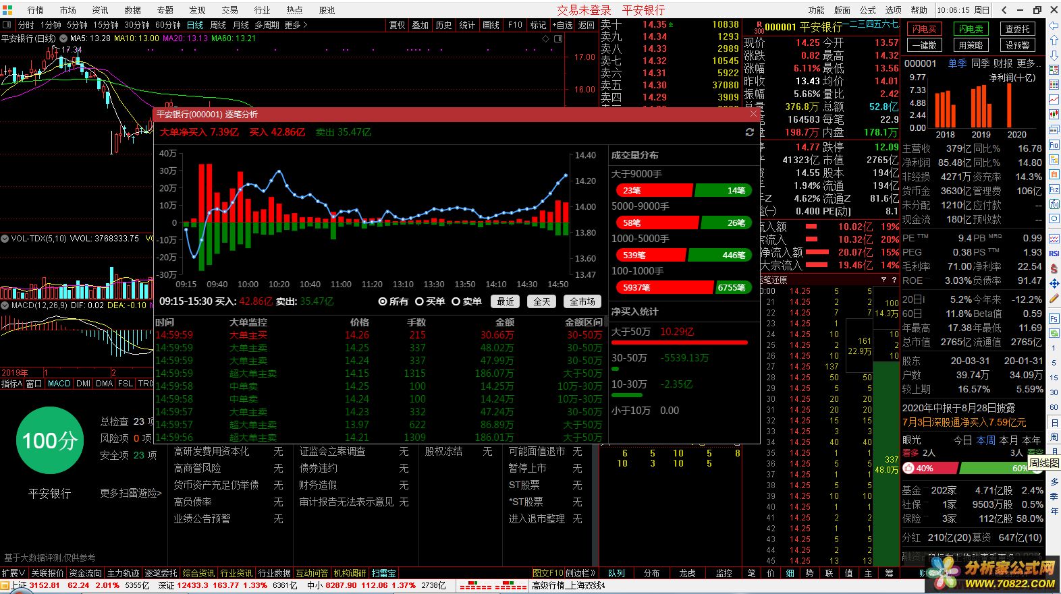This screenshot has width=1061, height=594.
Task: Click the thumbs-up 看多 icon on sentiment bar
Action: (908, 468)
